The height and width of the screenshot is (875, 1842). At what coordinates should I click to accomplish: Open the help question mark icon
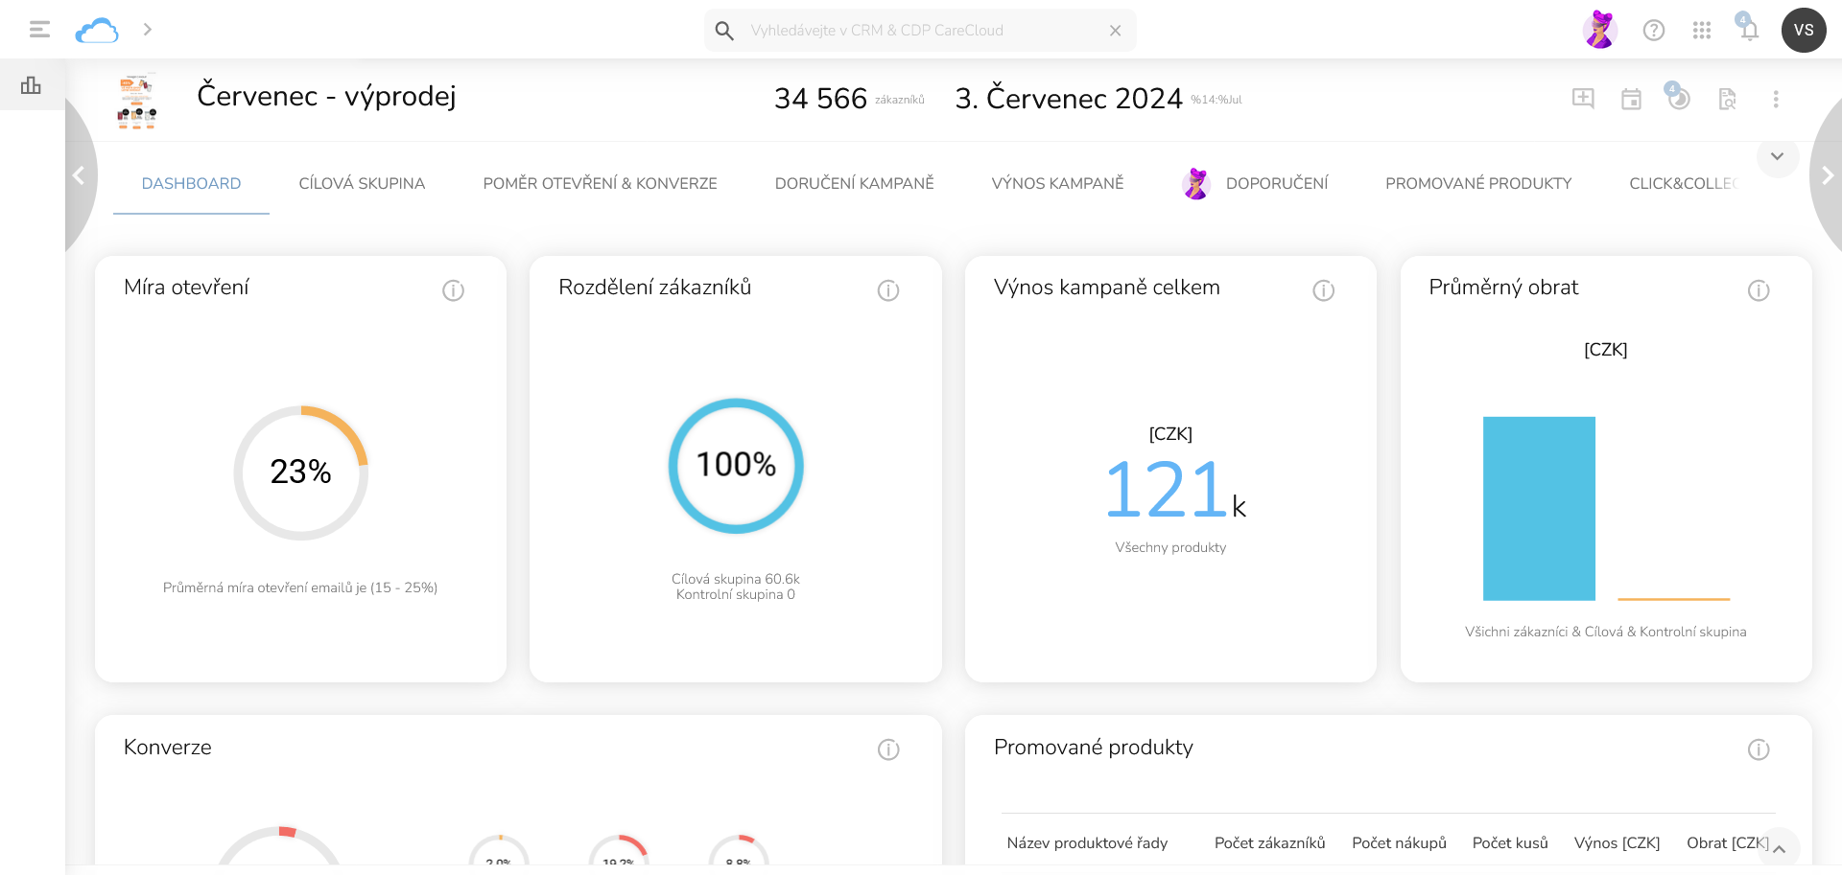1654,31
